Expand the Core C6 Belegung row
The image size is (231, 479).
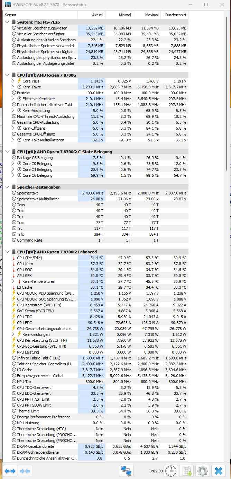[13, 175]
